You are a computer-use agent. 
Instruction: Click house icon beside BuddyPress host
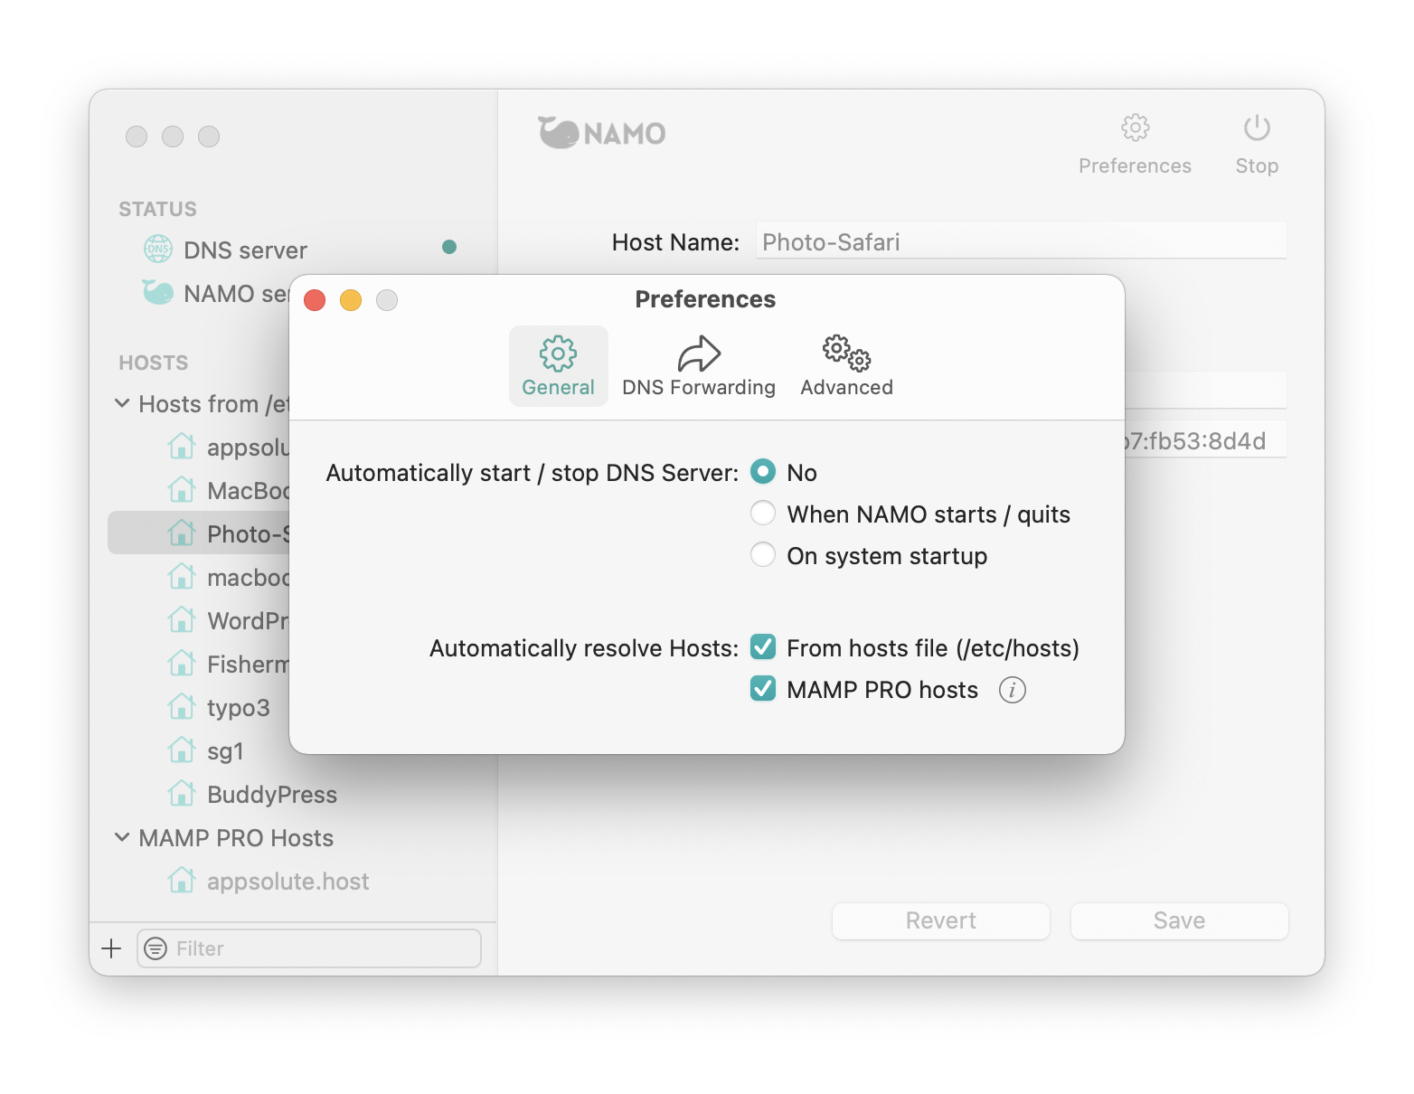click(182, 793)
